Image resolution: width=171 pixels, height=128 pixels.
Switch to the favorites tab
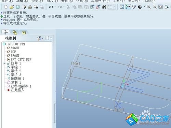coord(24,33)
